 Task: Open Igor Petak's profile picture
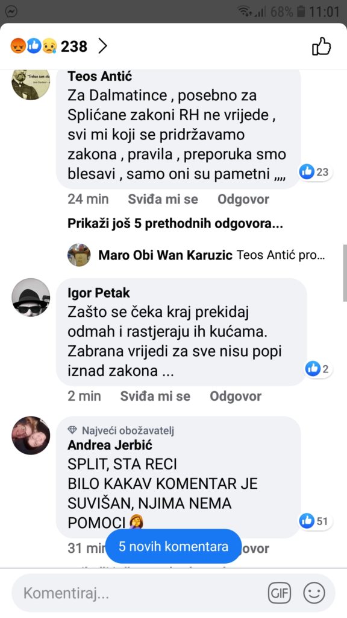coord(31,298)
